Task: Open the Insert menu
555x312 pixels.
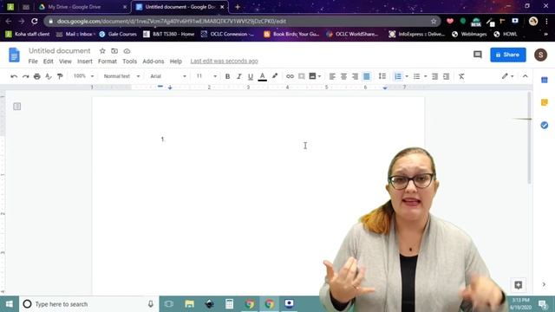Action: pos(85,62)
